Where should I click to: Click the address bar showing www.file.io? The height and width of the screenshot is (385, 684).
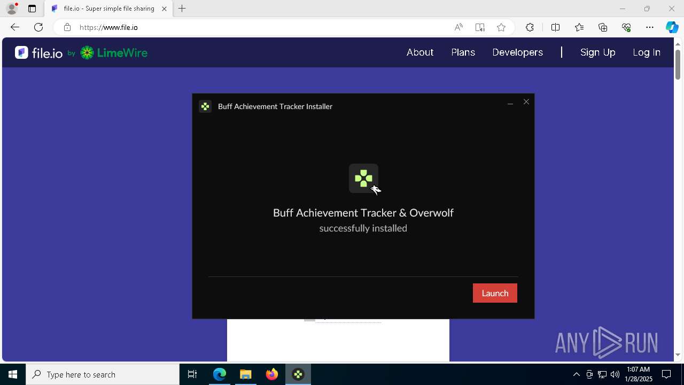tap(256, 27)
